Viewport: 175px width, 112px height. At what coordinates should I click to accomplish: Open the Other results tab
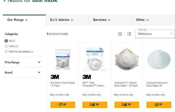pyautogui.click(x=153, y=20)
